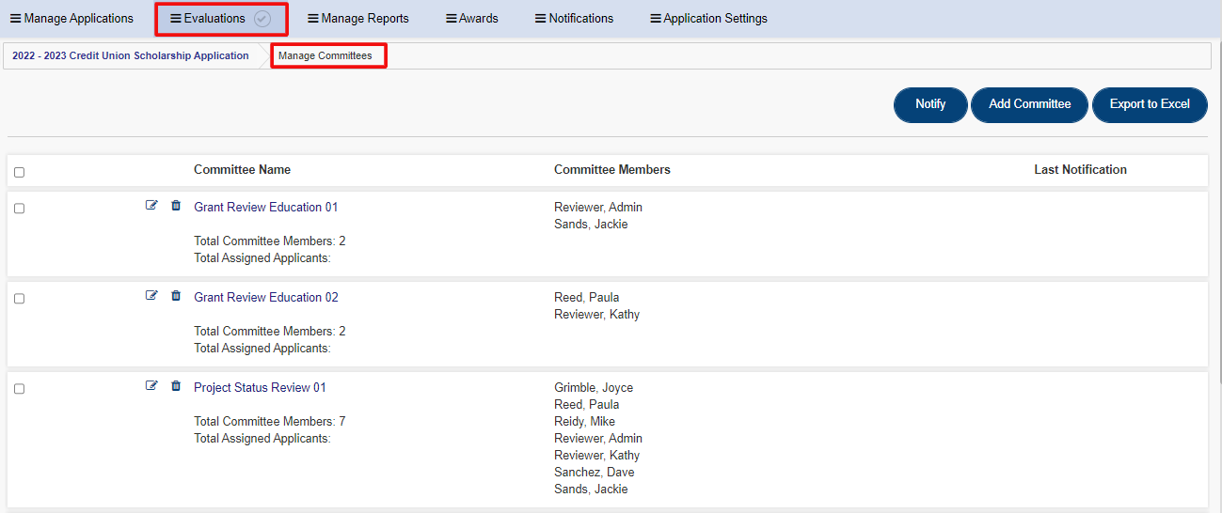1222x513 pixels.
Task: Check the Grant Review Education 02 checkbox
Action: (19, 299)
